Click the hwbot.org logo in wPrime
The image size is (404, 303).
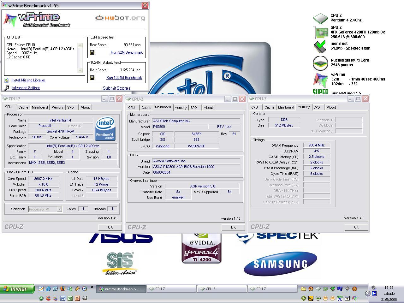(x=120, y=18)
